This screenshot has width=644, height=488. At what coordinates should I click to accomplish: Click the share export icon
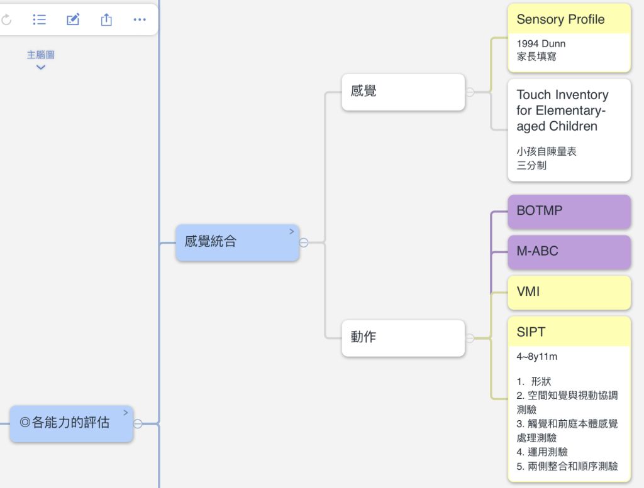coord(106,20)
